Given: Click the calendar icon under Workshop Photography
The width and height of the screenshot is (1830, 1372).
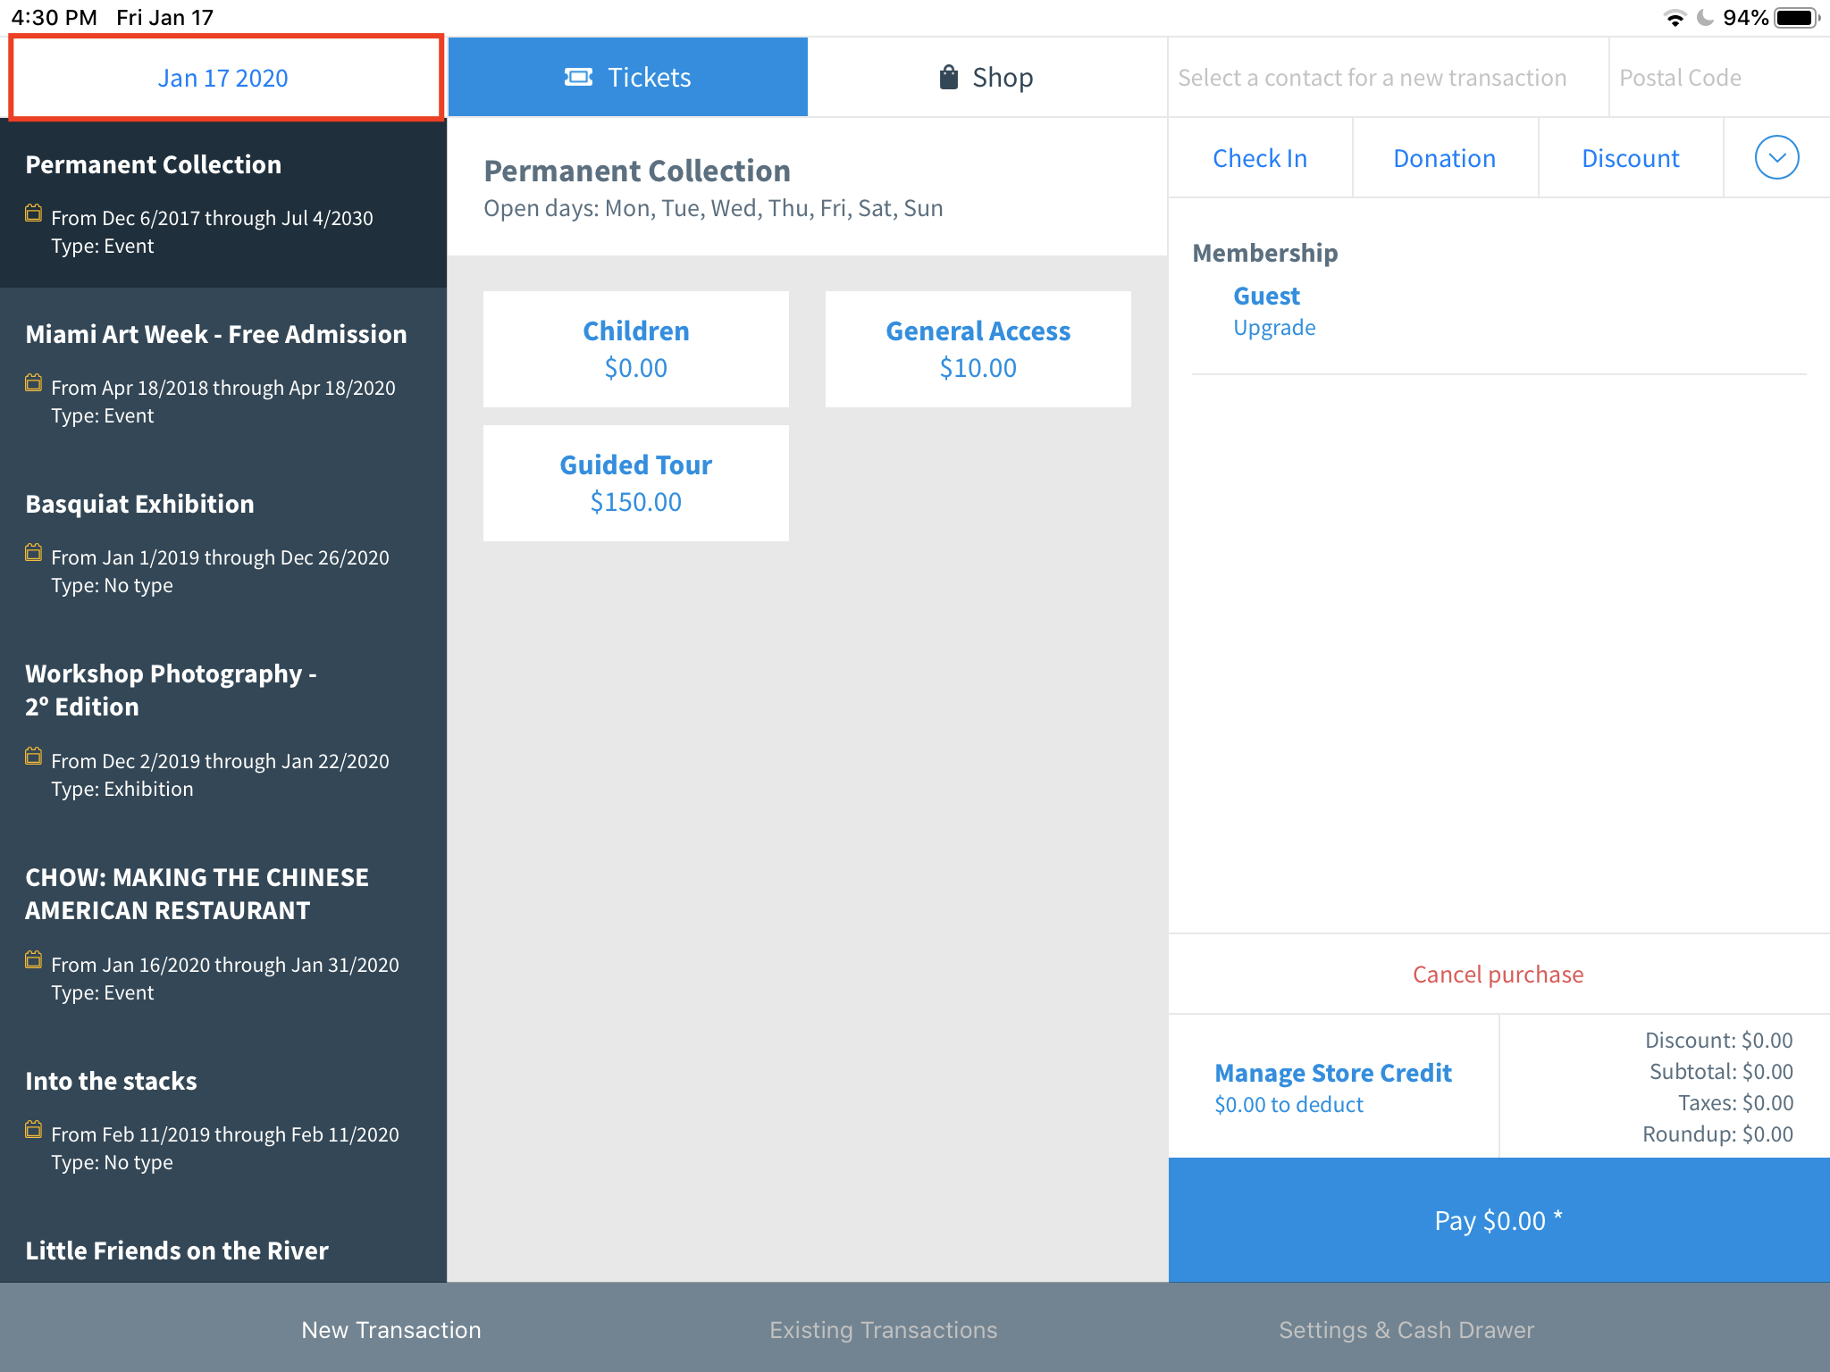Looking at the screenshot, I should click(x=34, y=756).
